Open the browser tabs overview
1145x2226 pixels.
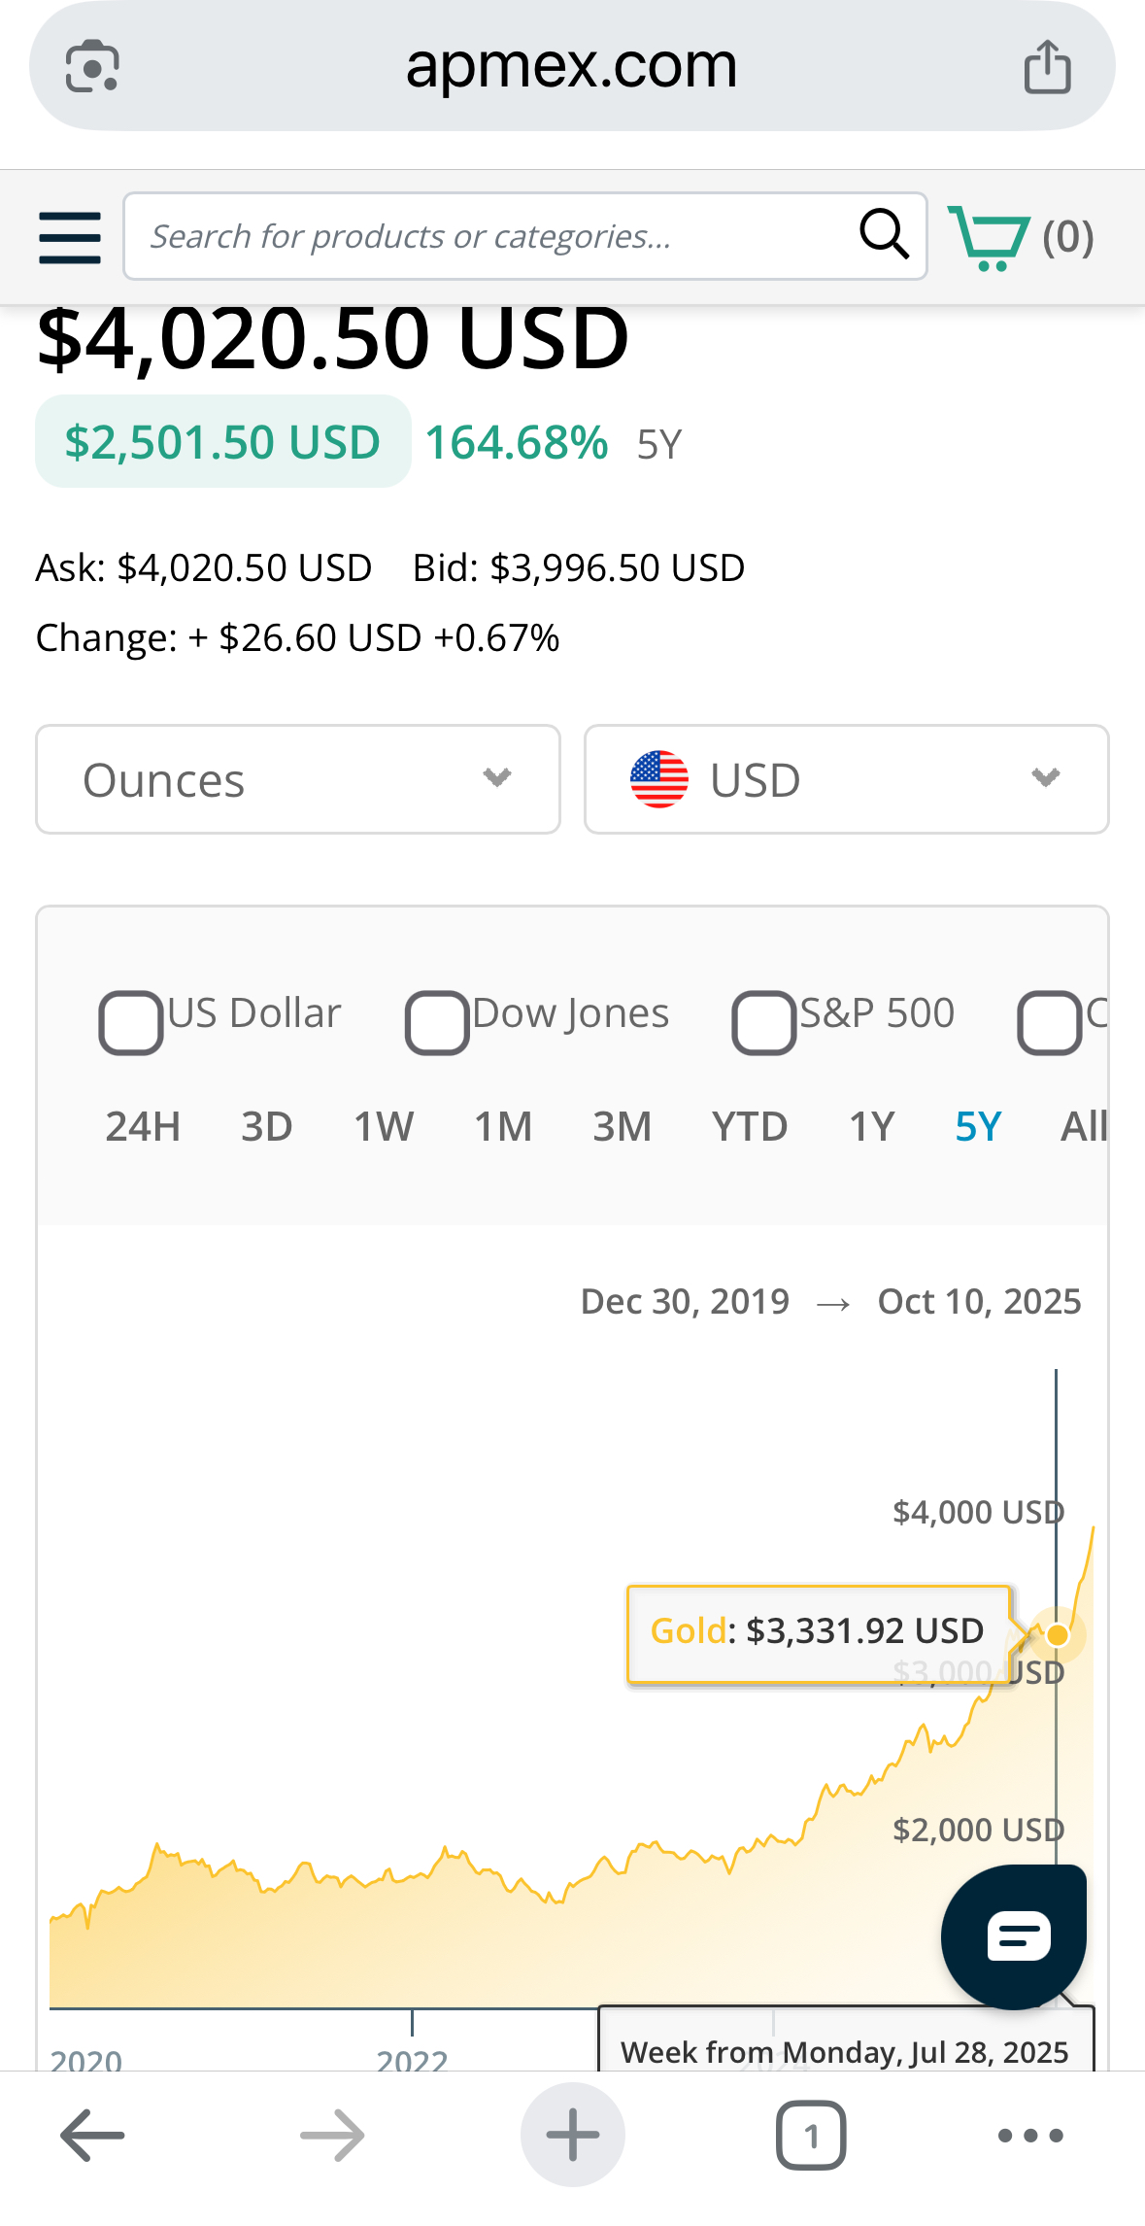[811, 2135]
